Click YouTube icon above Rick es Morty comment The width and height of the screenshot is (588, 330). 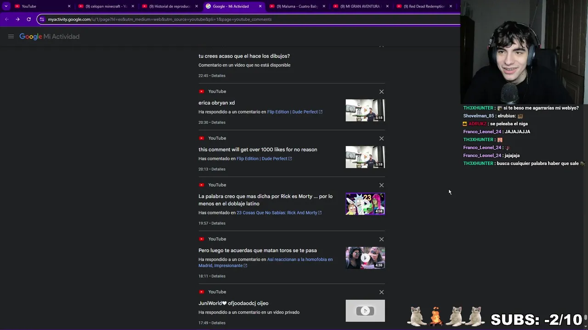(201, 185)
